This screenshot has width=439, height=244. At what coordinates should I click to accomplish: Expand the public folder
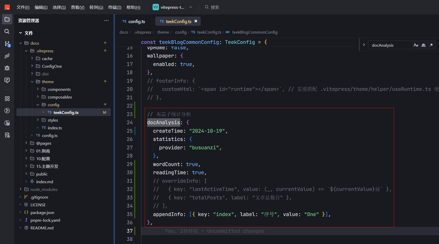(26, 174)
